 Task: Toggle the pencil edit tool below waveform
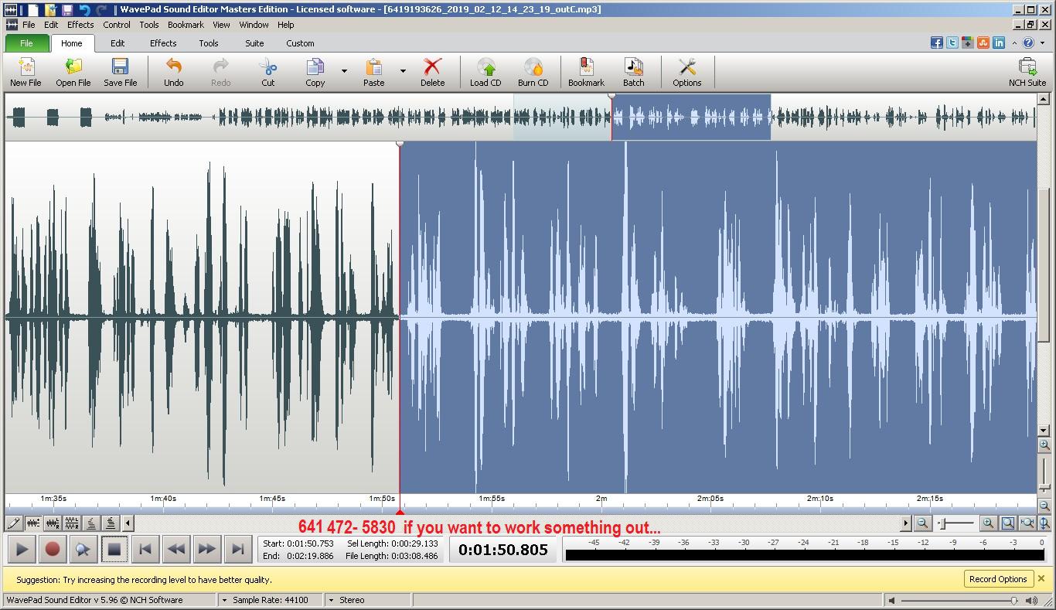click(14, 523)
